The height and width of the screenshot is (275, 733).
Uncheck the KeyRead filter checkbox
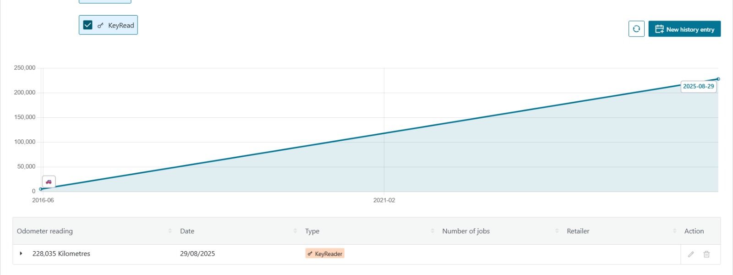[x=88, y=25]
